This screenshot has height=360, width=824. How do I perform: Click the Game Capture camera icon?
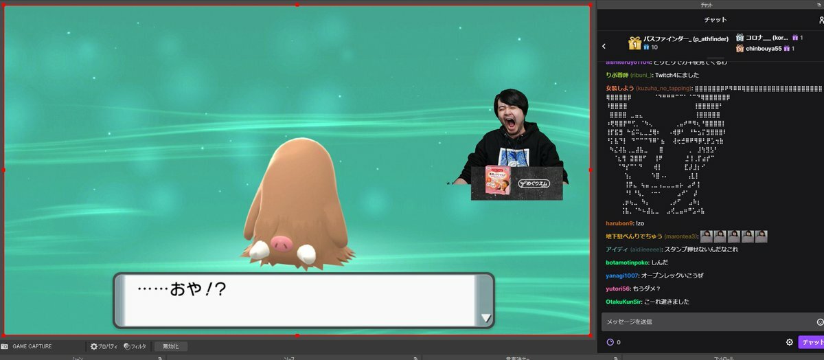click(5, 347)
